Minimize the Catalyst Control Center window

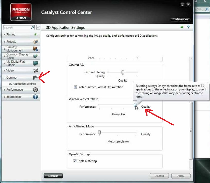182,5
